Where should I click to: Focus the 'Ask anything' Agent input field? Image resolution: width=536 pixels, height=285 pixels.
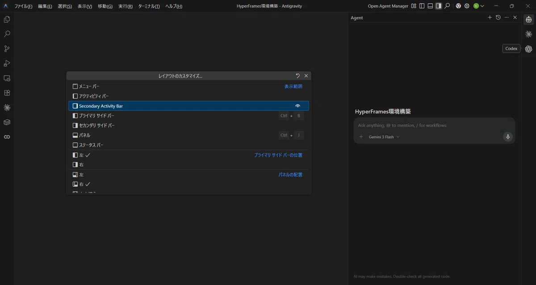(434, 126)
